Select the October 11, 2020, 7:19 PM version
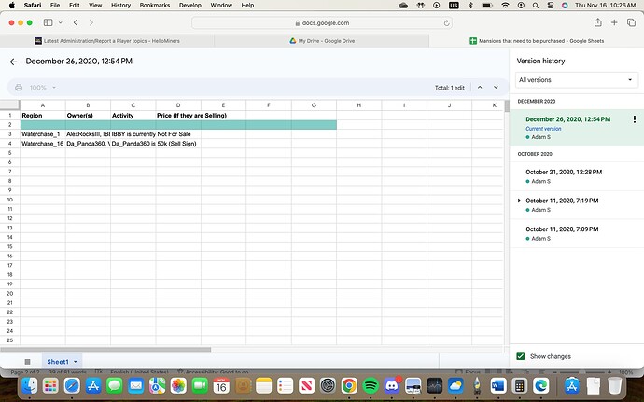Viewport: 644px width, 402px height. click(577, 205)
